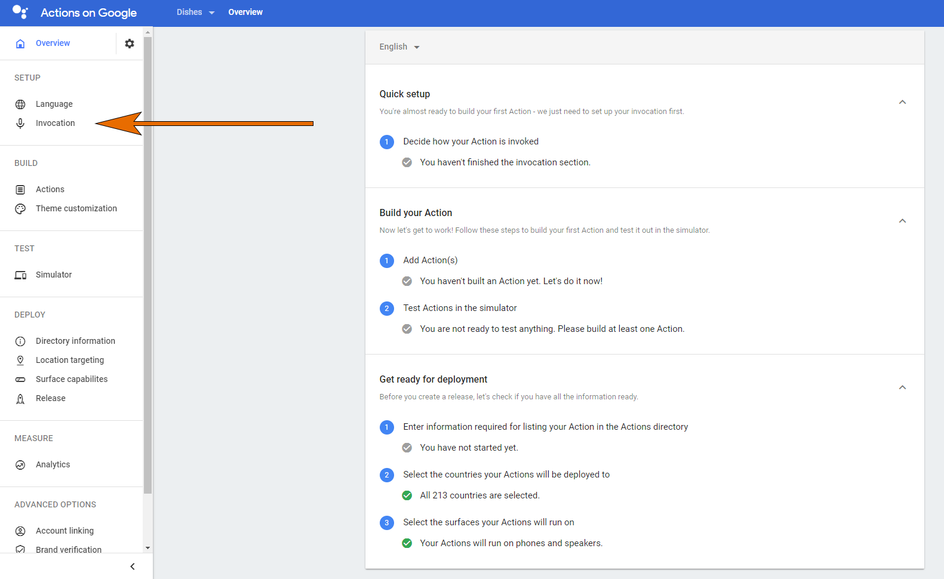Open the Dishes project dropdown

[x=195, y=13]
